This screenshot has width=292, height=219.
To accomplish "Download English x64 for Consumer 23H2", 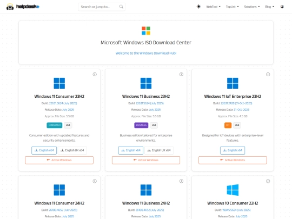I will (x=44, y=150).
